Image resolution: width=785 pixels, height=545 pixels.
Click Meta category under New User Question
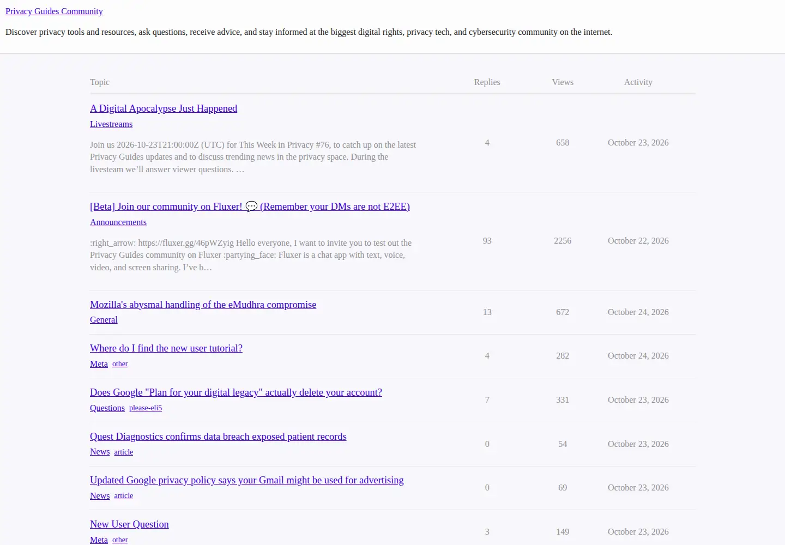pos(99,540)
